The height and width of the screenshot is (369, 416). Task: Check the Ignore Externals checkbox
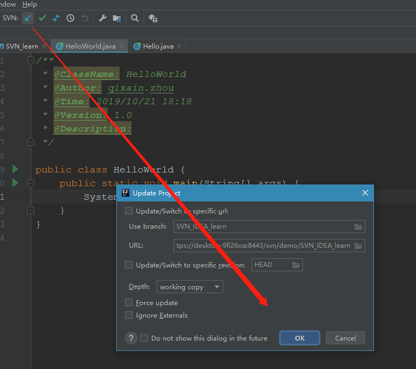129,315
